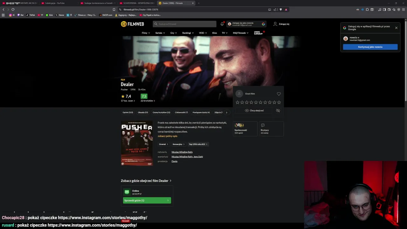Bookmark this page with the bookmark icon
Screen dimensions: 407x229
point(114,10)
